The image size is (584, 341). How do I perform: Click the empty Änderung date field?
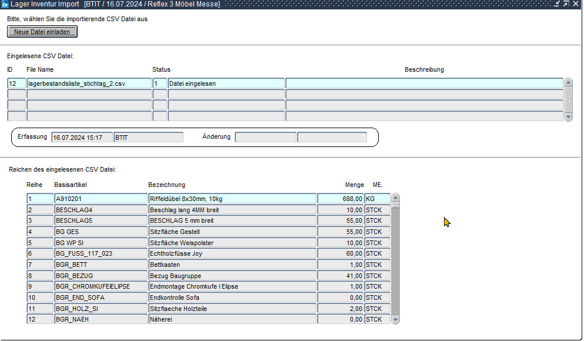(266, 138)
